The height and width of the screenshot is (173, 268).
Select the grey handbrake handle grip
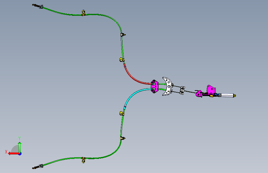(x=227, y=95)
